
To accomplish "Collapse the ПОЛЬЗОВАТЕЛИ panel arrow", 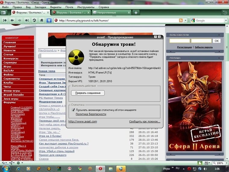I will pyautogui.click(x=219, y=35).
